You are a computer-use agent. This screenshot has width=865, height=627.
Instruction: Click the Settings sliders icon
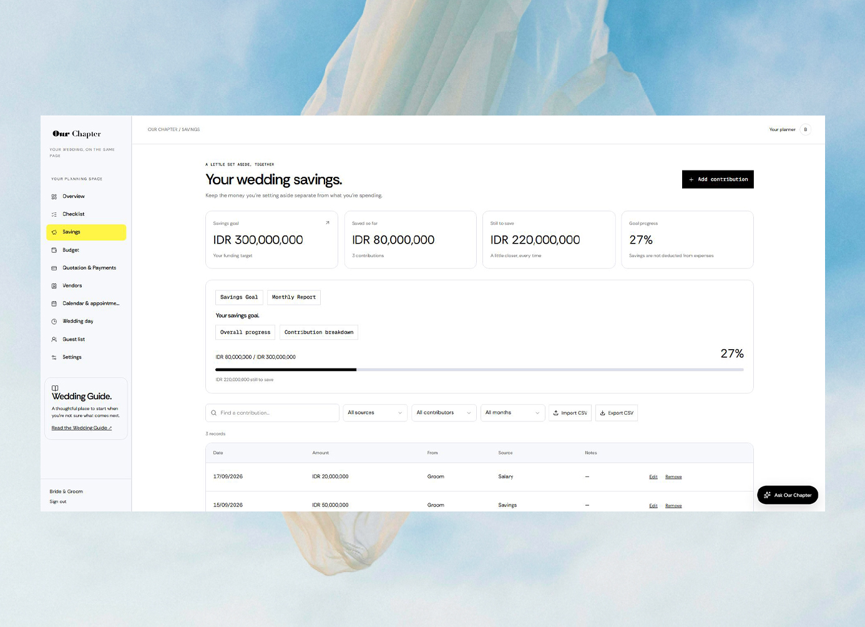coord(54,357)
